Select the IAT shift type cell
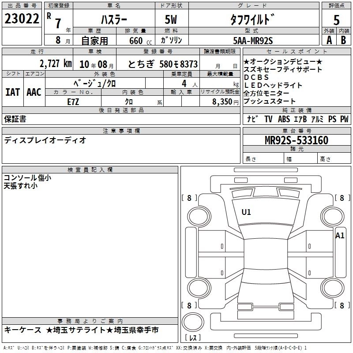The width and height of the screenshot is (353, 353). point(13,92)
